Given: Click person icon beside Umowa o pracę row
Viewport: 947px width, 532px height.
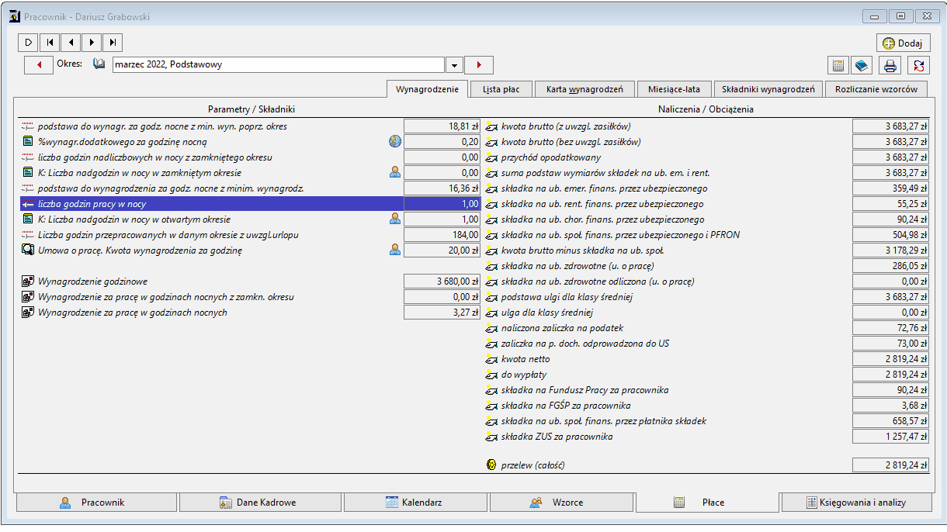Looking at the screenshot, I should [395, 250].
